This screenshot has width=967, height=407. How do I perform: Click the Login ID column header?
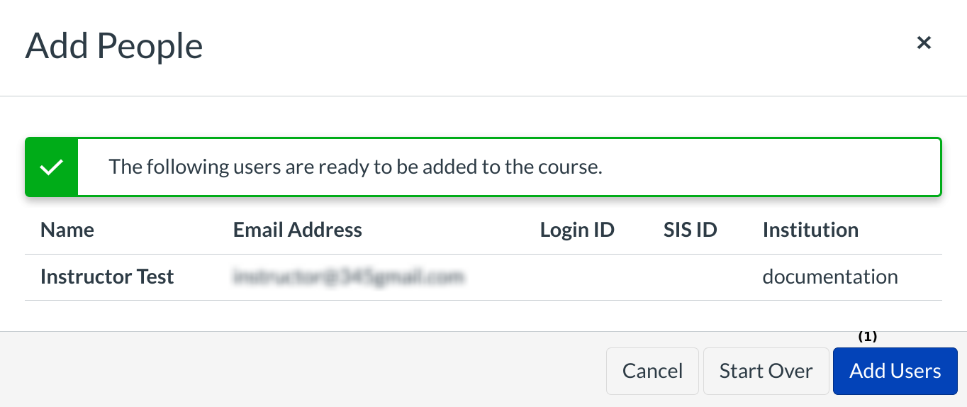577,230
